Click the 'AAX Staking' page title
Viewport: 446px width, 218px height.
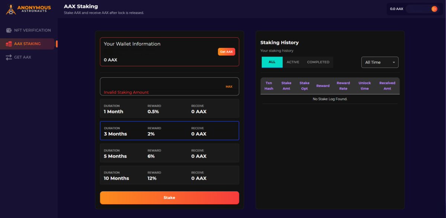click(81, 6)
